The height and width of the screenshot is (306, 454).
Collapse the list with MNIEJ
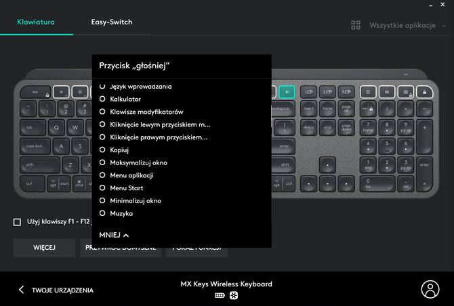[x=114, y=235]
